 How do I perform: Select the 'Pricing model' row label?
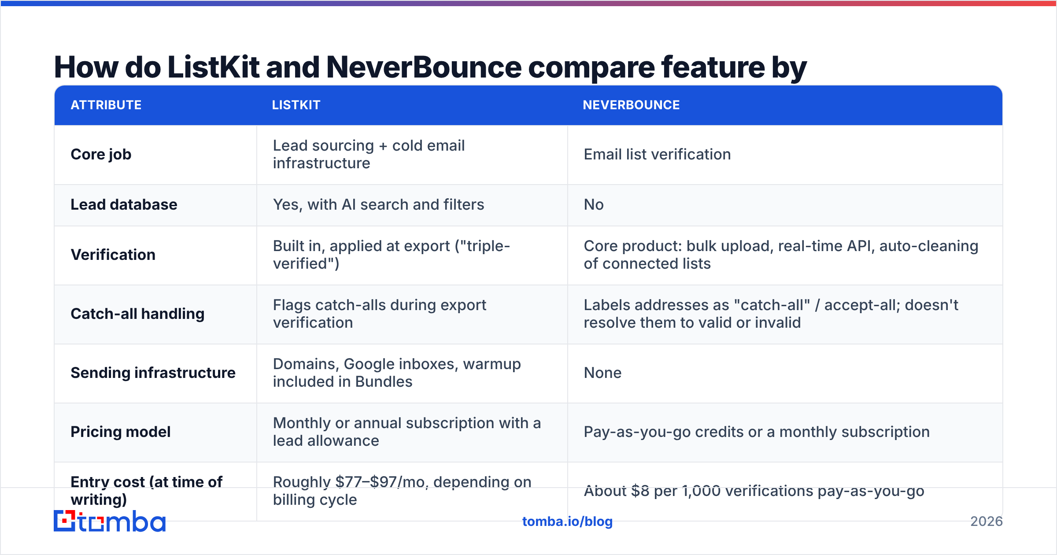click(x=120, y=432)
